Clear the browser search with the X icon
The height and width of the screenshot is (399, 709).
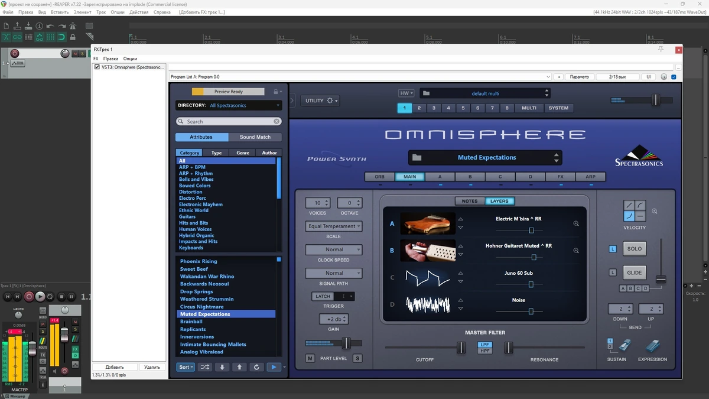point(277,121)
